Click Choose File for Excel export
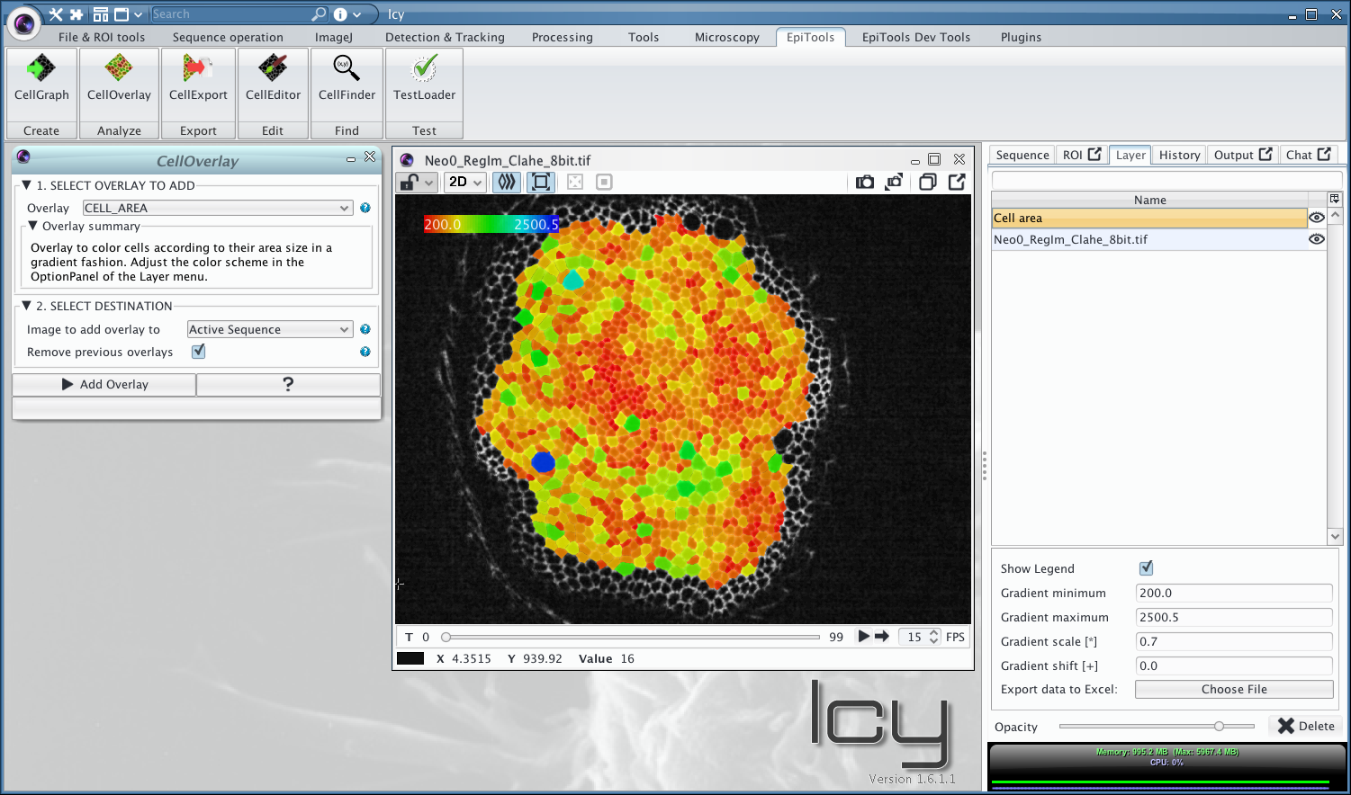Screen dimensions: 1351x795 1234,689
